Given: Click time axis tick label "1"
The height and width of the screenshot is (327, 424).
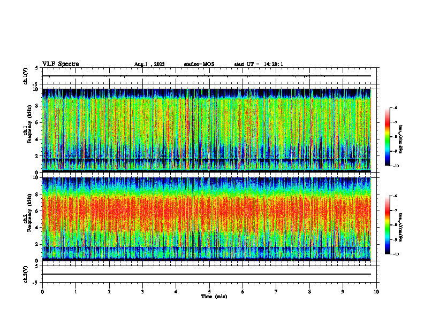Looking at the screenshot, I should 75,292.
